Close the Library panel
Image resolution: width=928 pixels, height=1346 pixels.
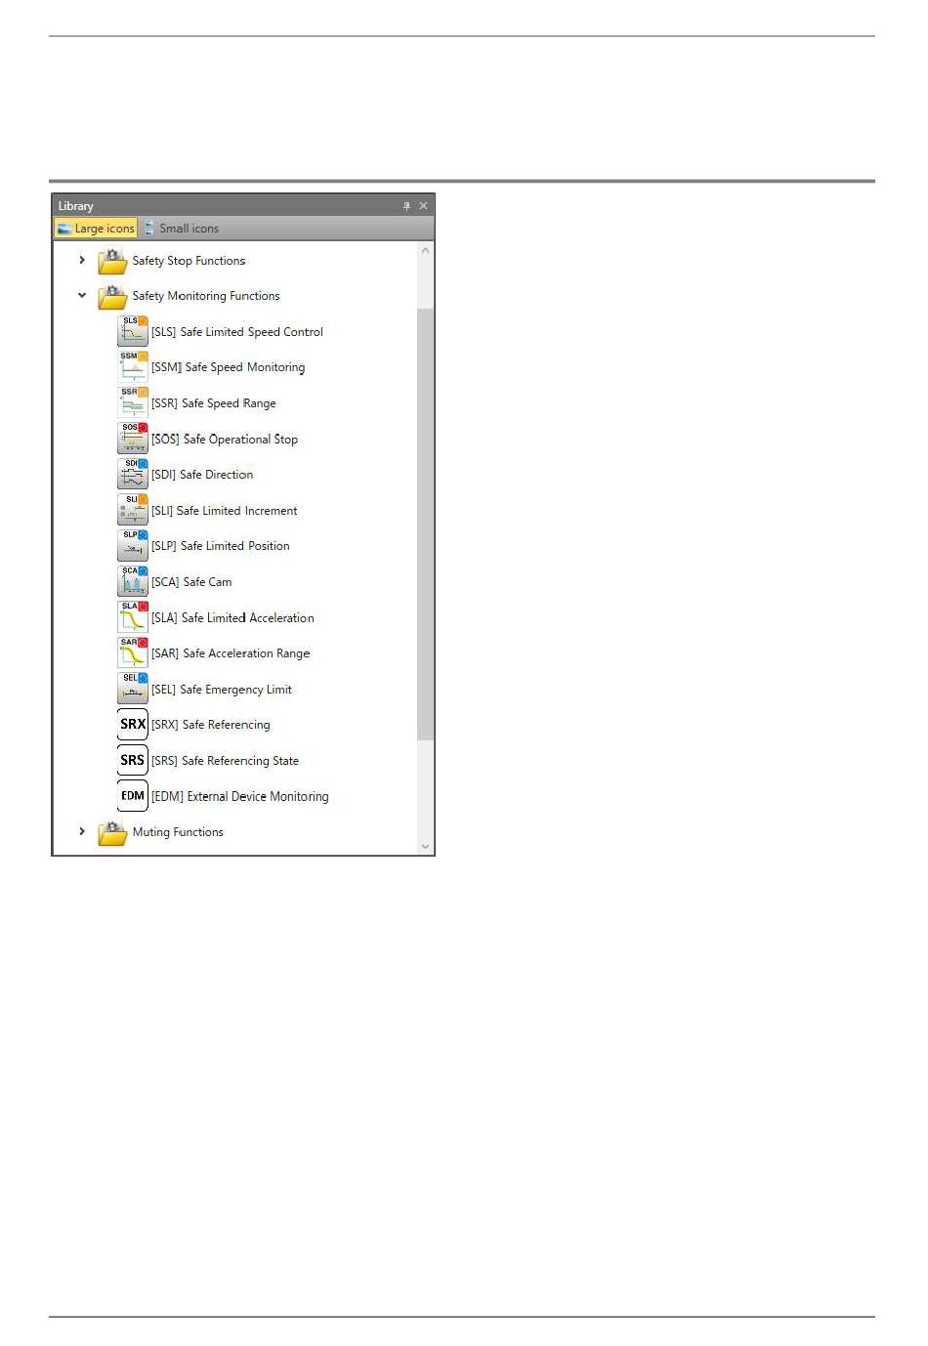(x=423, y=206)
